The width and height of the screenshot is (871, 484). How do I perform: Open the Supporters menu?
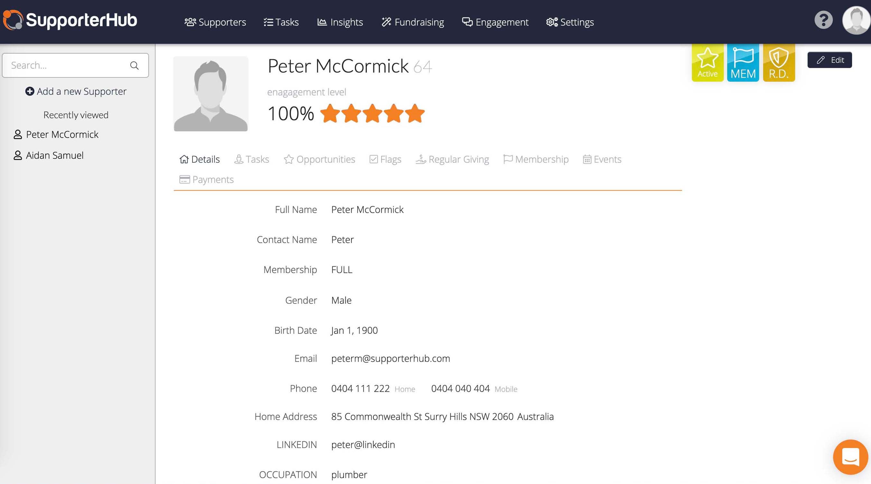point(215,22)
